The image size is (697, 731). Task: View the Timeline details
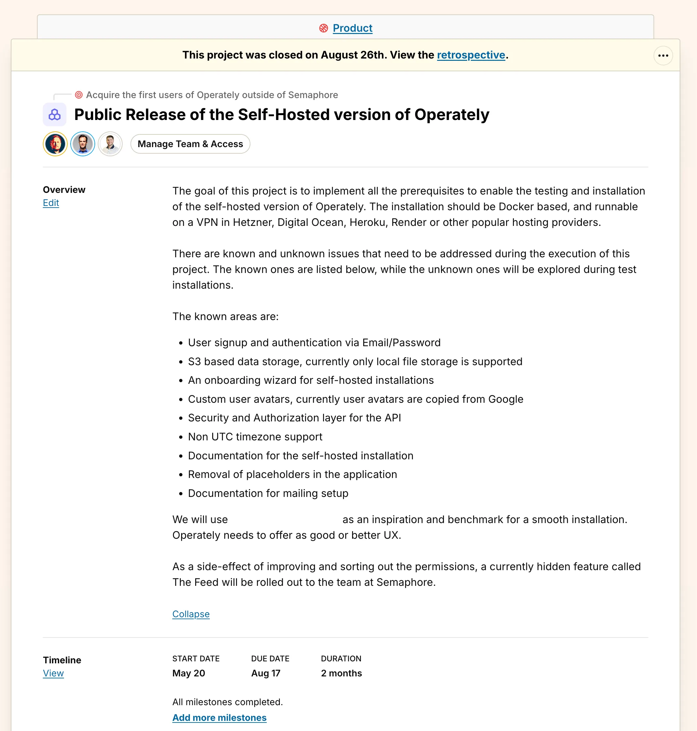click(53, 673)
